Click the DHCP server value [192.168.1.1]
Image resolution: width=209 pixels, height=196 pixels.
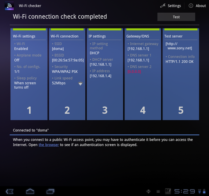point(100,64)
